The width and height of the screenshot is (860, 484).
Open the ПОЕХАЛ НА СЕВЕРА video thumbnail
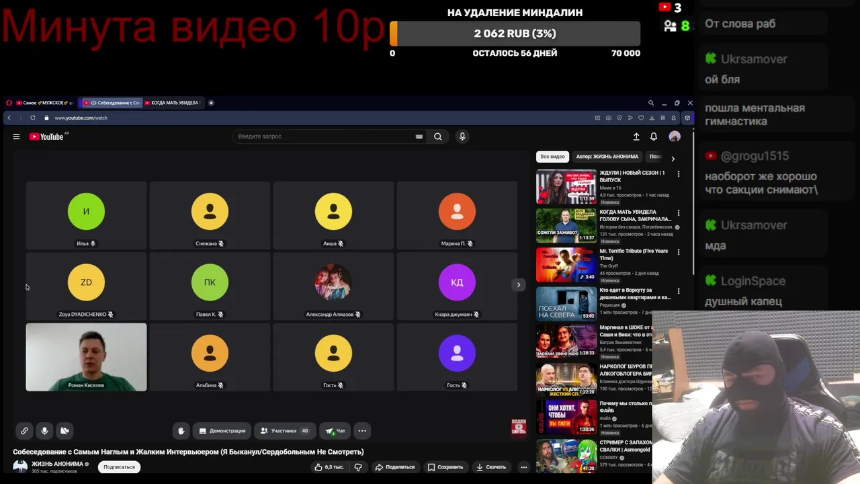coord(566,304)
